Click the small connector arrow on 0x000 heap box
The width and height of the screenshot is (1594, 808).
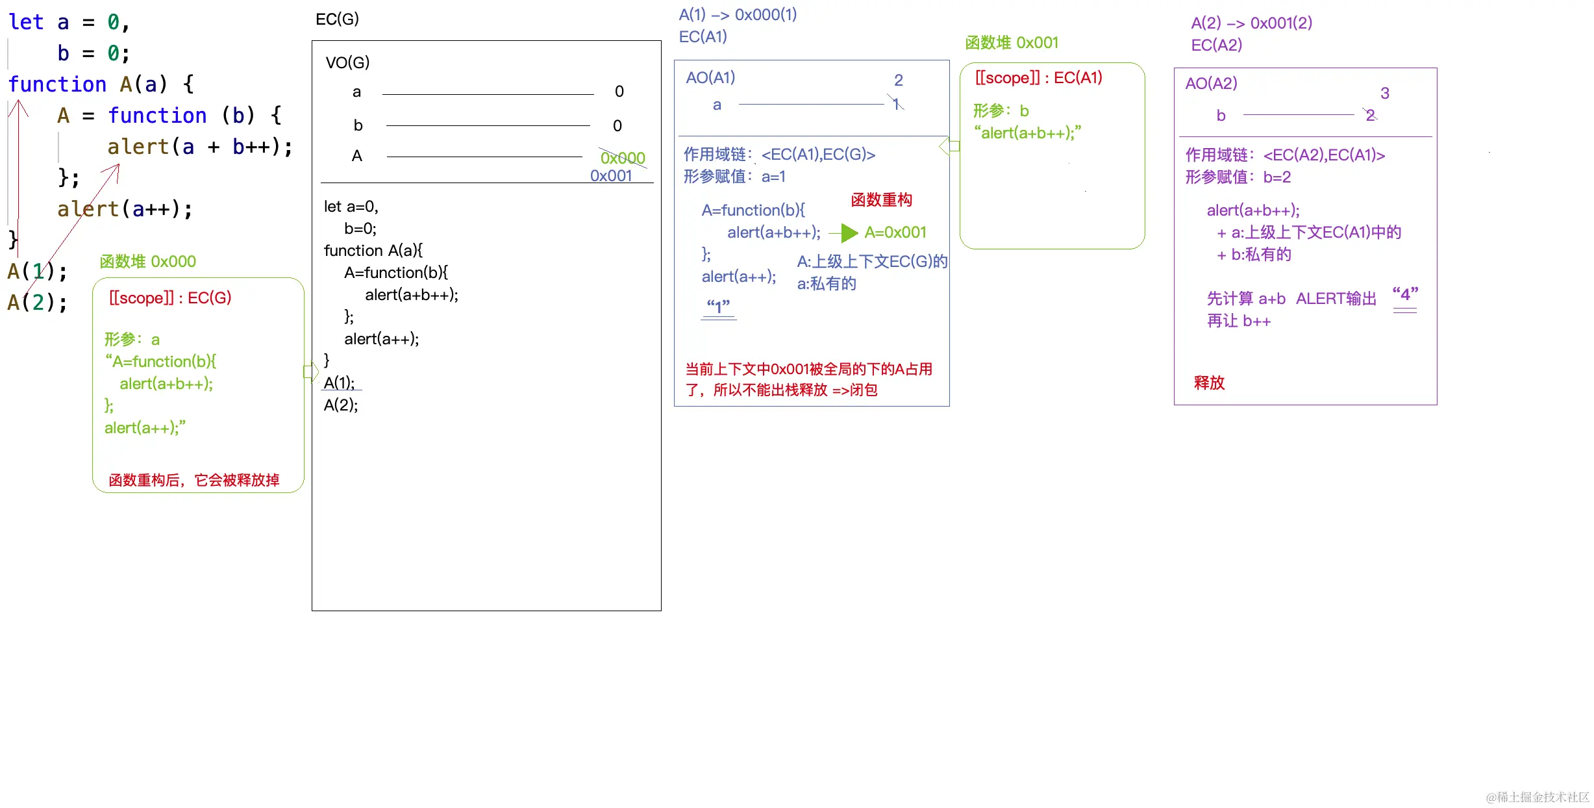(311, 372)
